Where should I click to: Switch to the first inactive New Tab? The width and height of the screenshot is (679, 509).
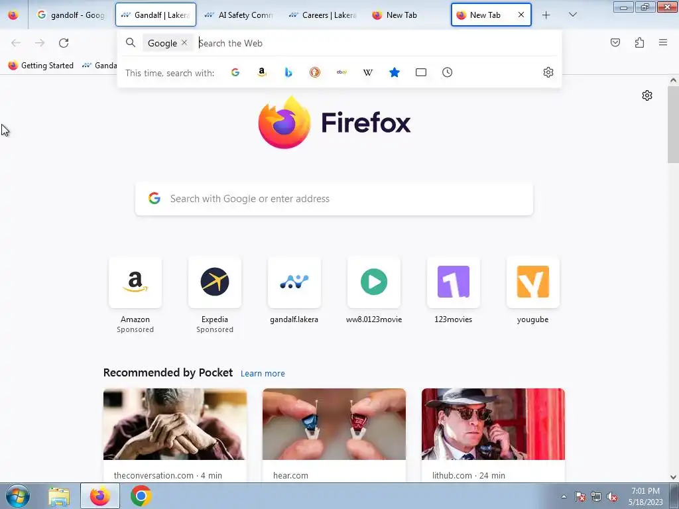coord(408,15)
